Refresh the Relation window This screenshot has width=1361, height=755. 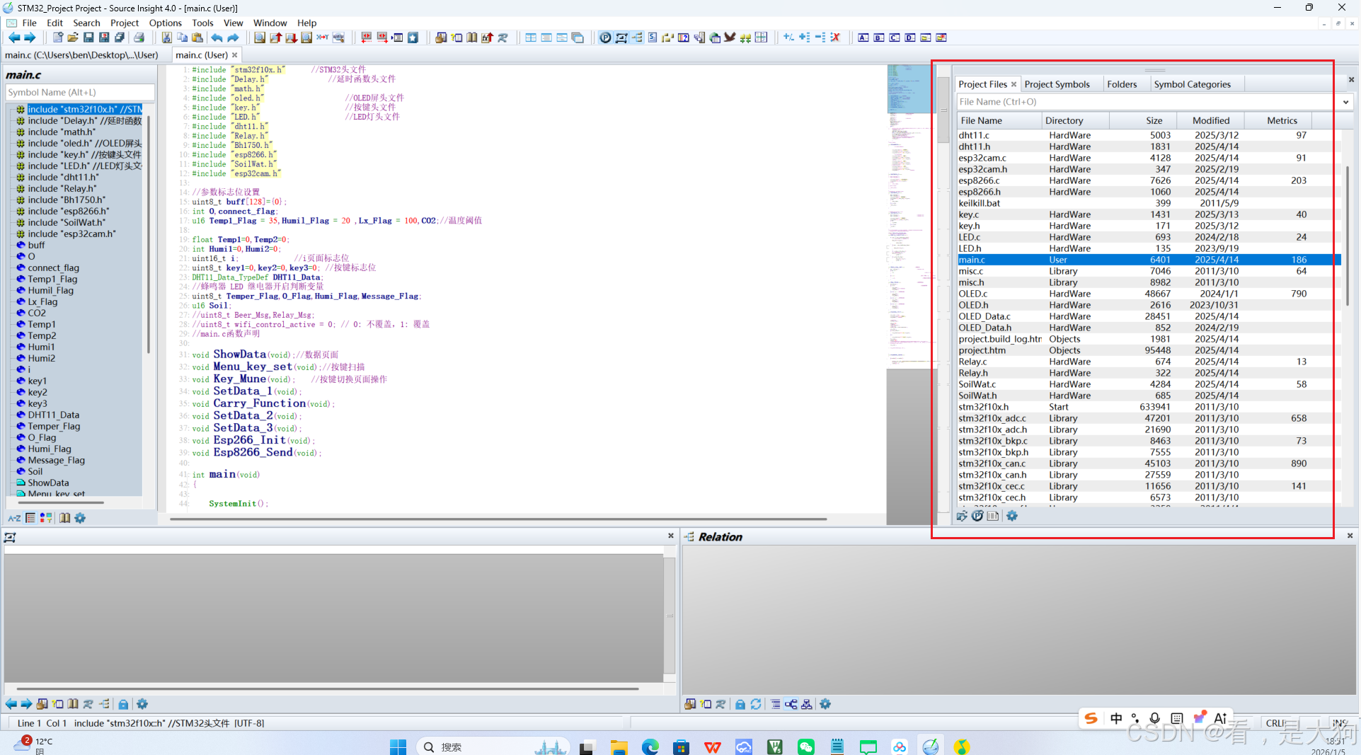pyautogui.click(x=756, y=704)
